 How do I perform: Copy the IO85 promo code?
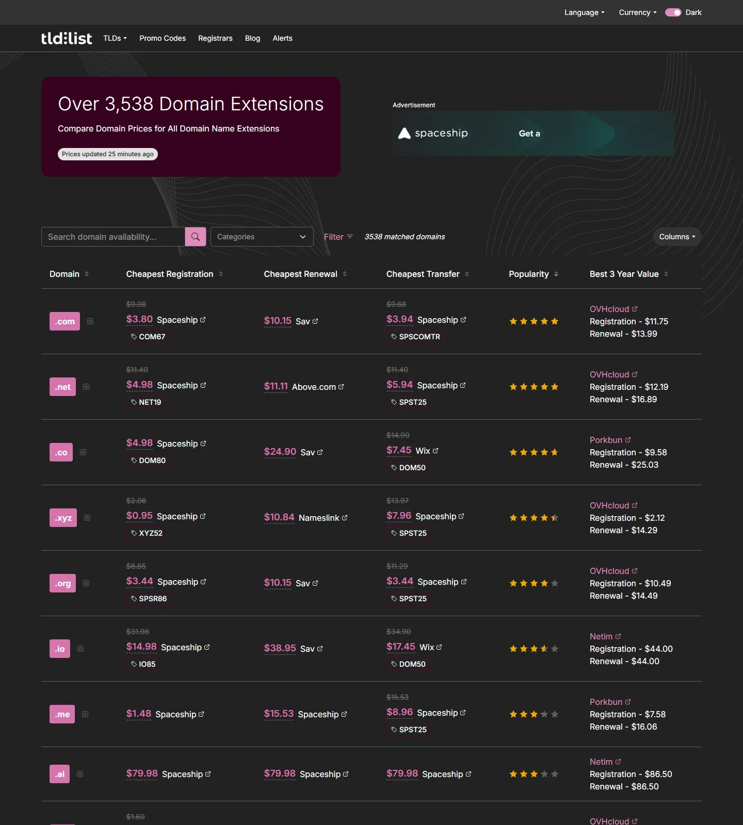pos(143,664)
